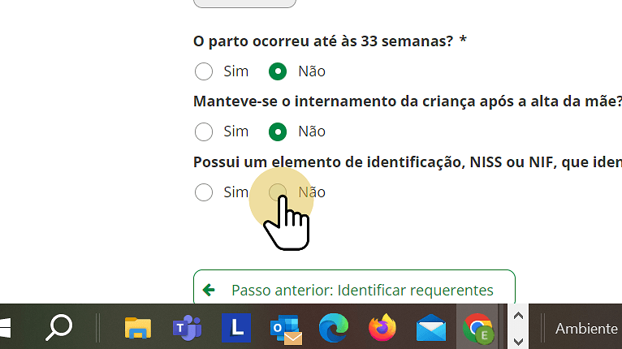Select Sim for birth before 33 weeks

[x=204, y=71]
